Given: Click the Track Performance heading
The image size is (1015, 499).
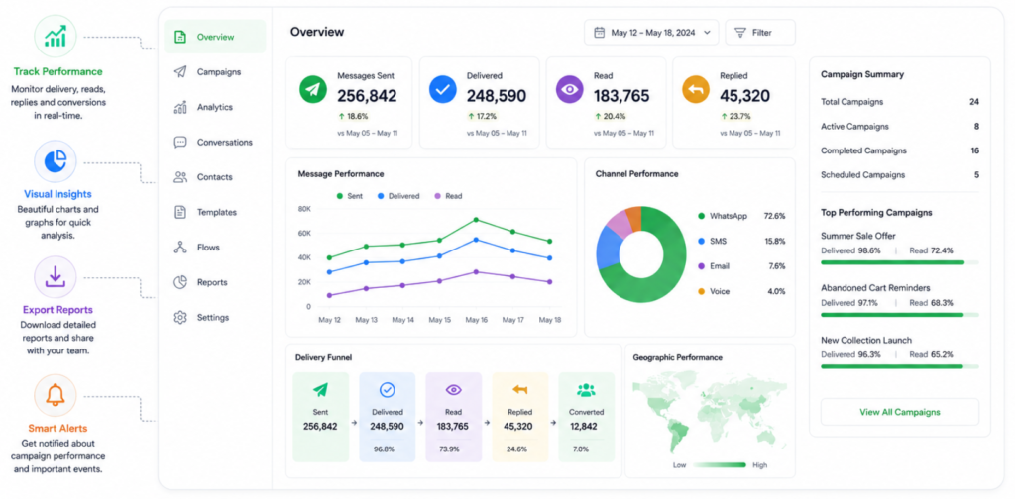Looking at the screenshot, I should tap(57, 71).
